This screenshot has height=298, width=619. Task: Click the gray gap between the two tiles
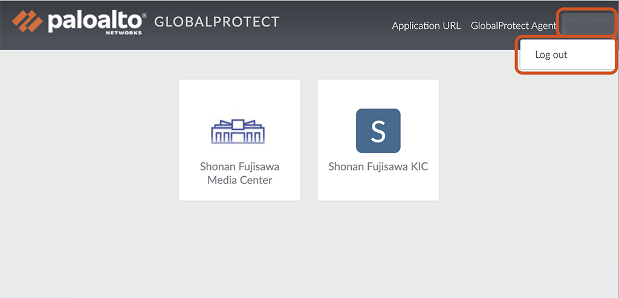pos(309,140)
